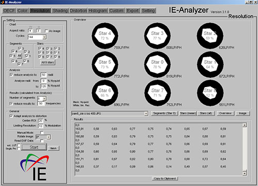Viewport: 258px width, 186px height.
Task: Click the reduce results frequencies field
Action: [x=41, y=104]
